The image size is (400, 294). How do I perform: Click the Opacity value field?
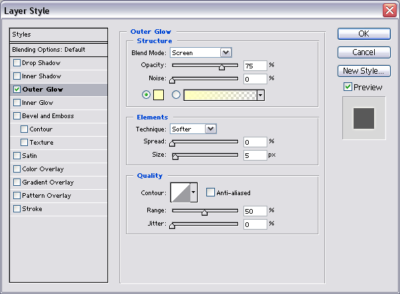(255, 66)
